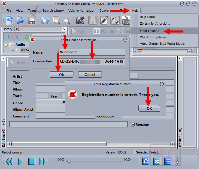Screen dimensions: 199x169
Task: Click the File Info toolbar button
Action: (104, 31)
